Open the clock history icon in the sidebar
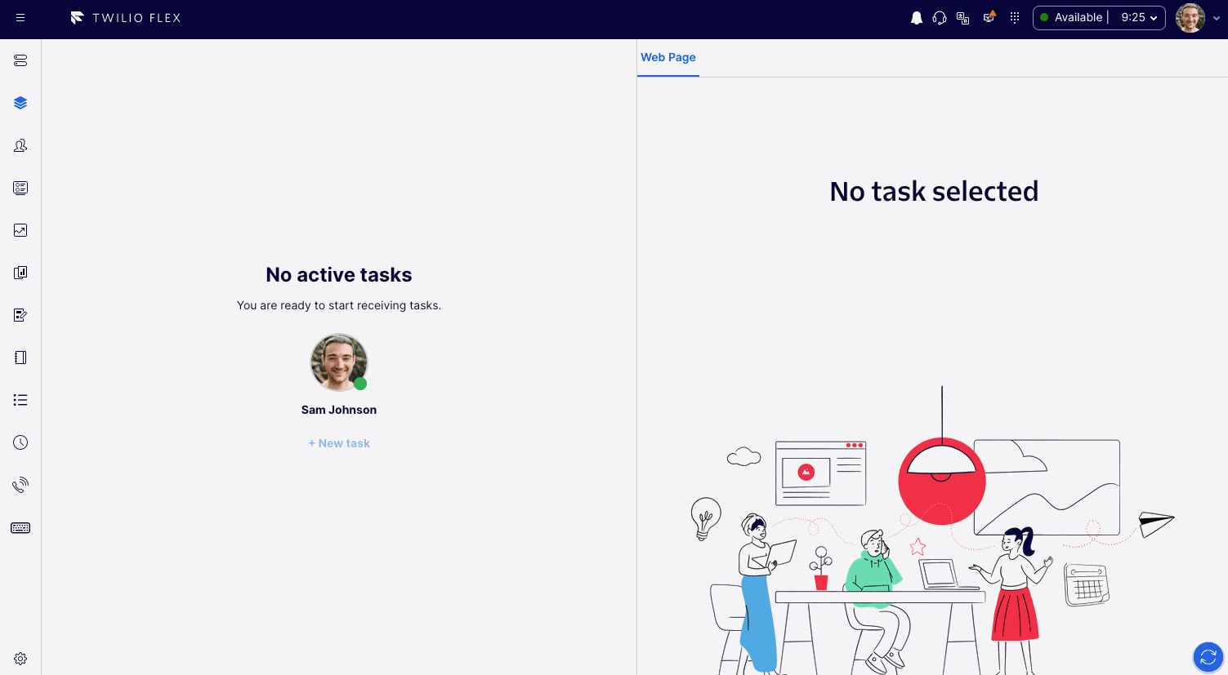1228x675 pixels. [20, 442]
